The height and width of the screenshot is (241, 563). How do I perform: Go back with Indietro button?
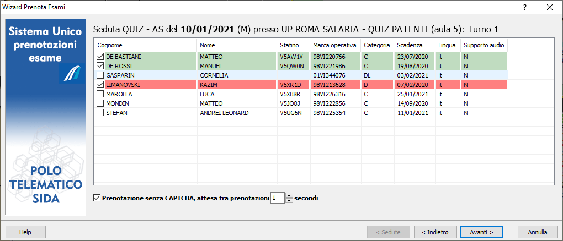pos(435,232)
